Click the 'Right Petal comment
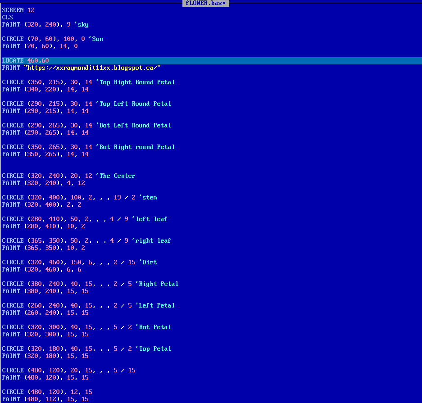Image resolution: width=422 pixels, height=403 pixels. point(157,284)
